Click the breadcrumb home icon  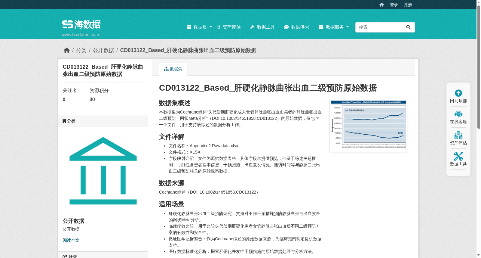[x=67, y=50]
